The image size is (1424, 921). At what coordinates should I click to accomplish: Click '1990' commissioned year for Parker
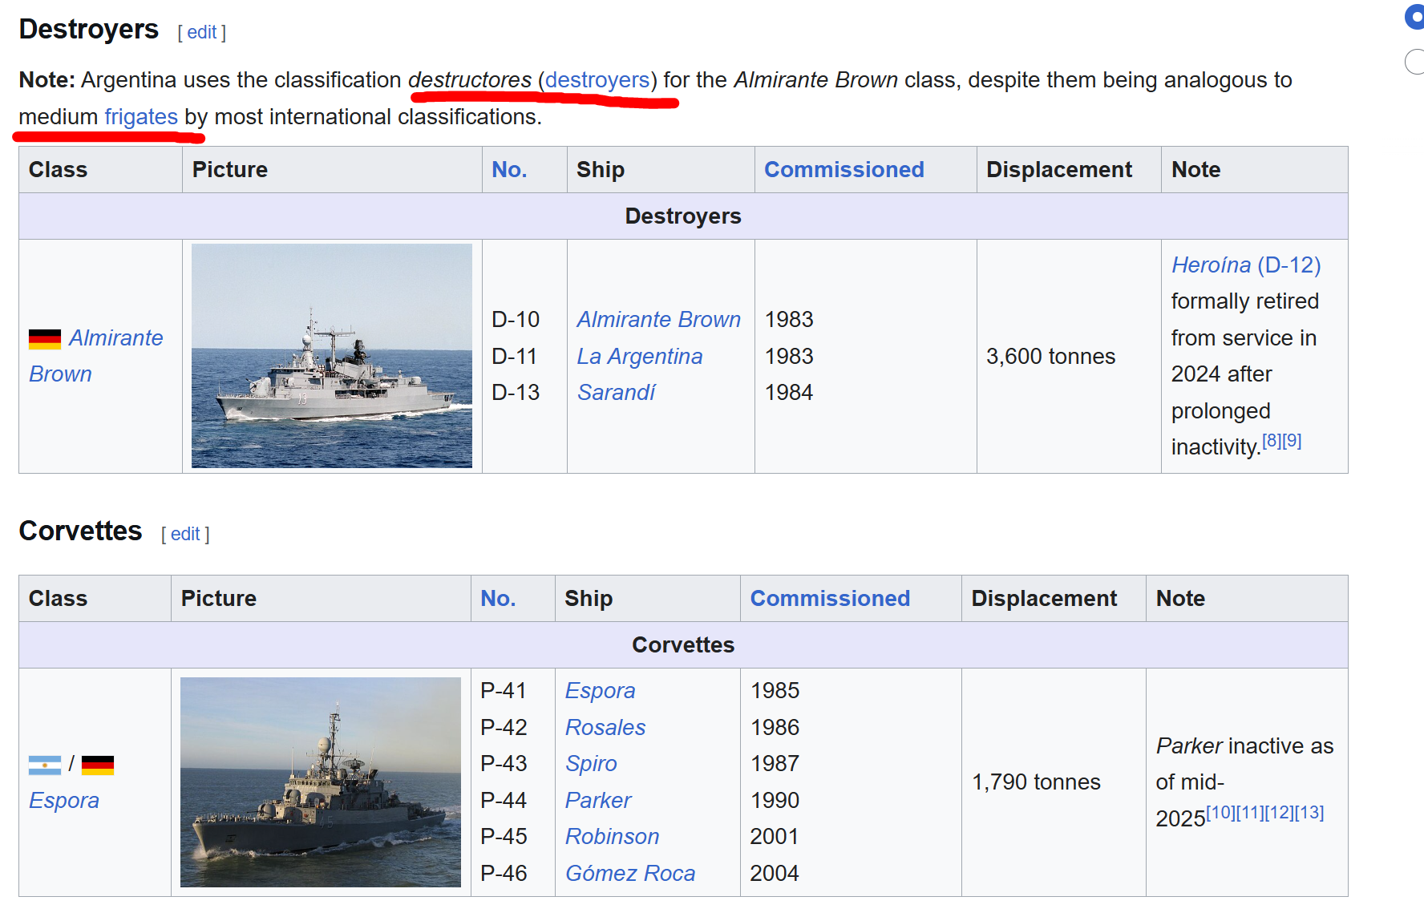(775, 801)
